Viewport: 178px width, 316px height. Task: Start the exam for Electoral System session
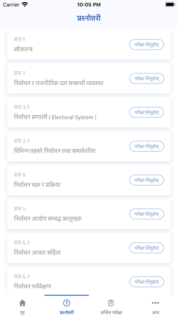pyautogui.click(x=147, y=112)
